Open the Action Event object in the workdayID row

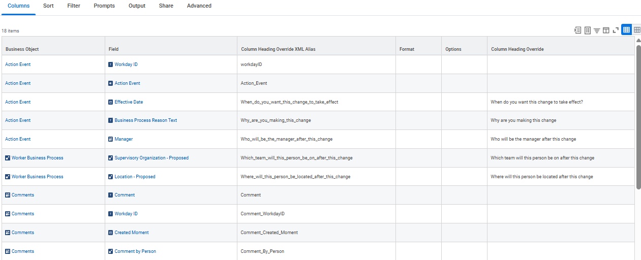click(x=18, y=64)
